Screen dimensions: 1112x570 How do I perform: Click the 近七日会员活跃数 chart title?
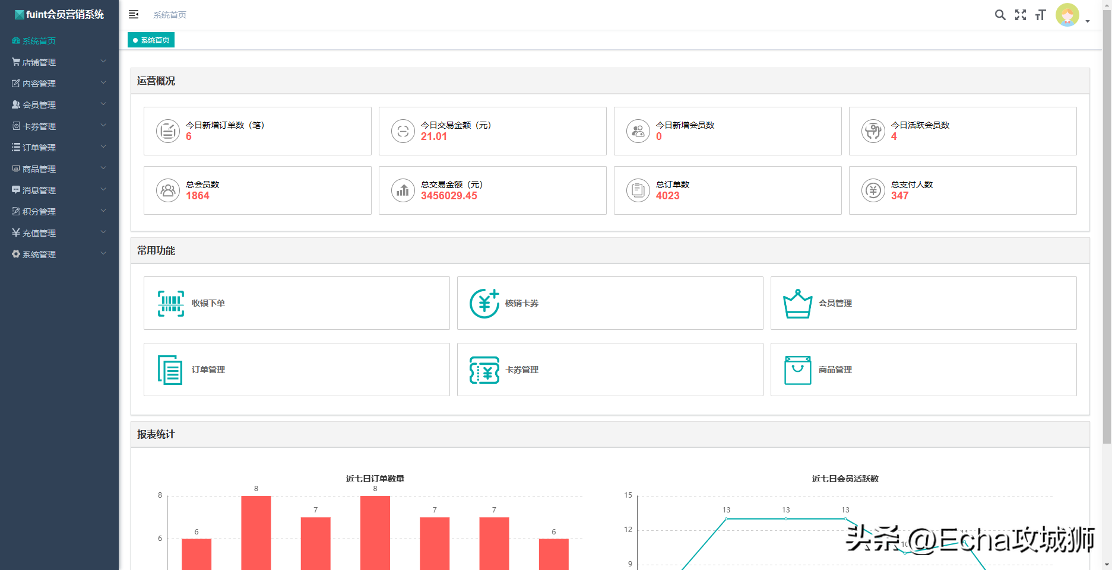(x=845, y=479)
